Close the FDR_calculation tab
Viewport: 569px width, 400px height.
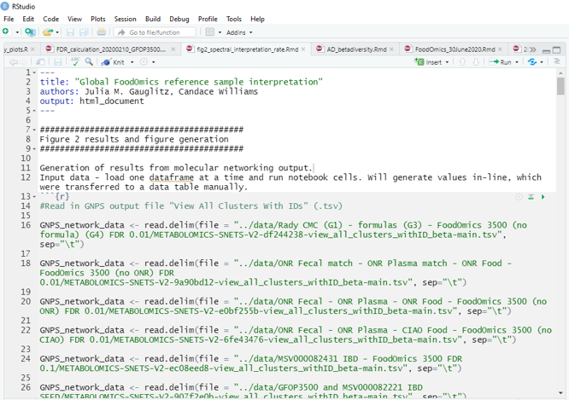tap(173, 49)
